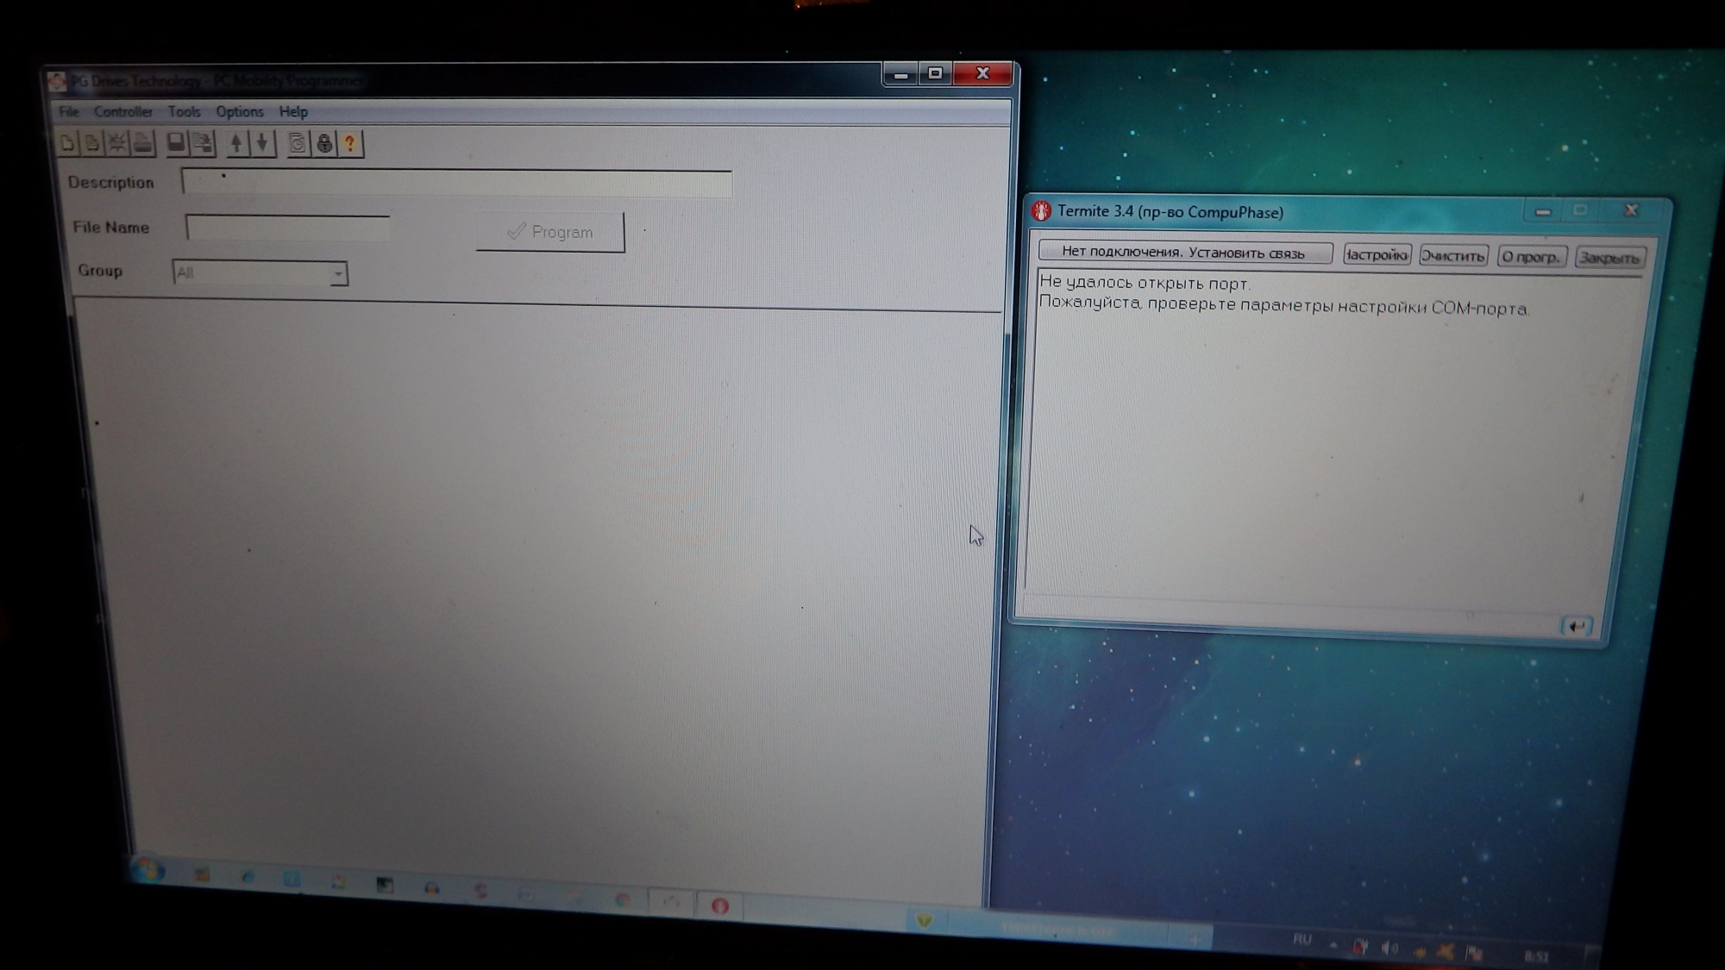Click the padlock icon in the toolbar
Viewport: 1725px width, 970px height.
[x=324, y=143]
